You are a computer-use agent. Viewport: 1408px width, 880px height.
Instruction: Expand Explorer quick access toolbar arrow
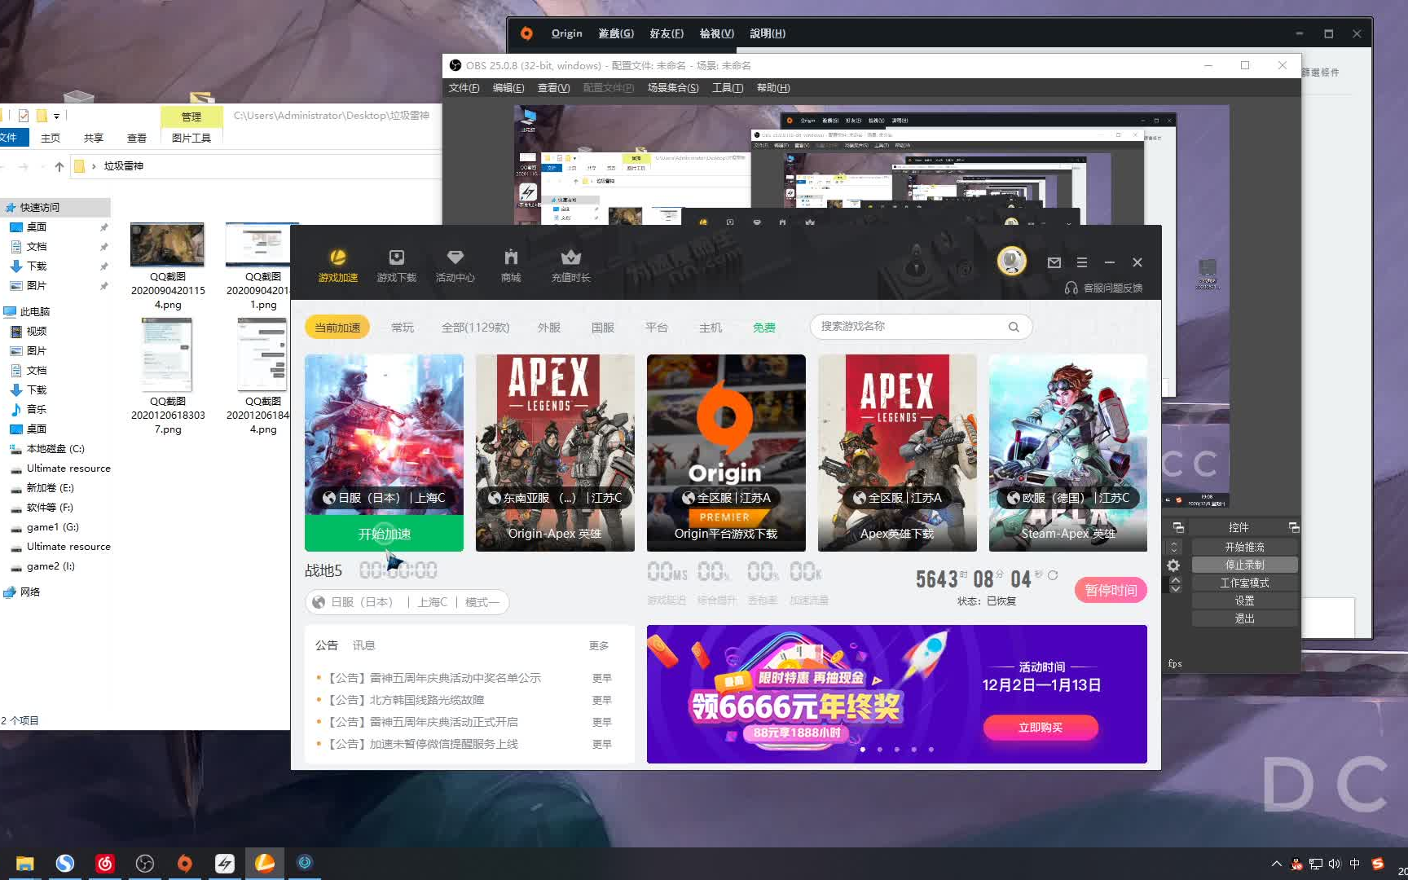pyautogui.click(x=57, y=116)
